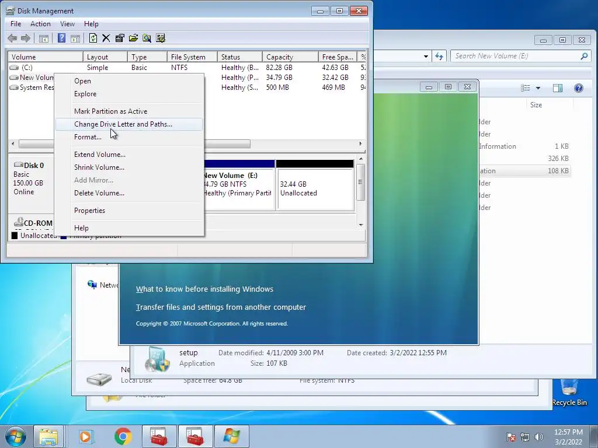
Task: Open the Help menu in menu bar
Action: pyautogui.click(x=91, y=23)
